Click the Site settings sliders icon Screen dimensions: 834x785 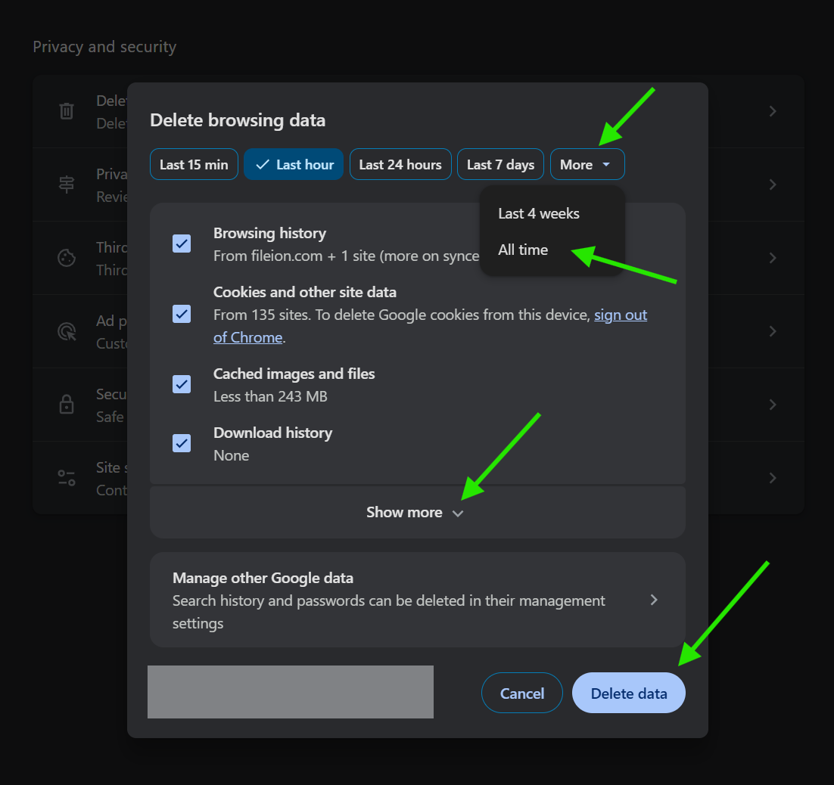[x=67, y=478]
